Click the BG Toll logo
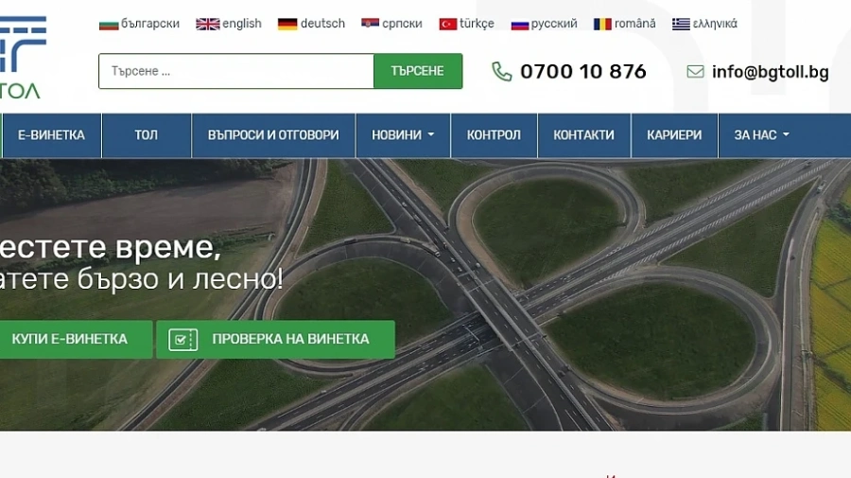This screenshot has width=851, height=478. tap(22, 57)
